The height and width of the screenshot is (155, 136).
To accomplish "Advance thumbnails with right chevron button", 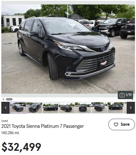I will click(x=131, y=108).
